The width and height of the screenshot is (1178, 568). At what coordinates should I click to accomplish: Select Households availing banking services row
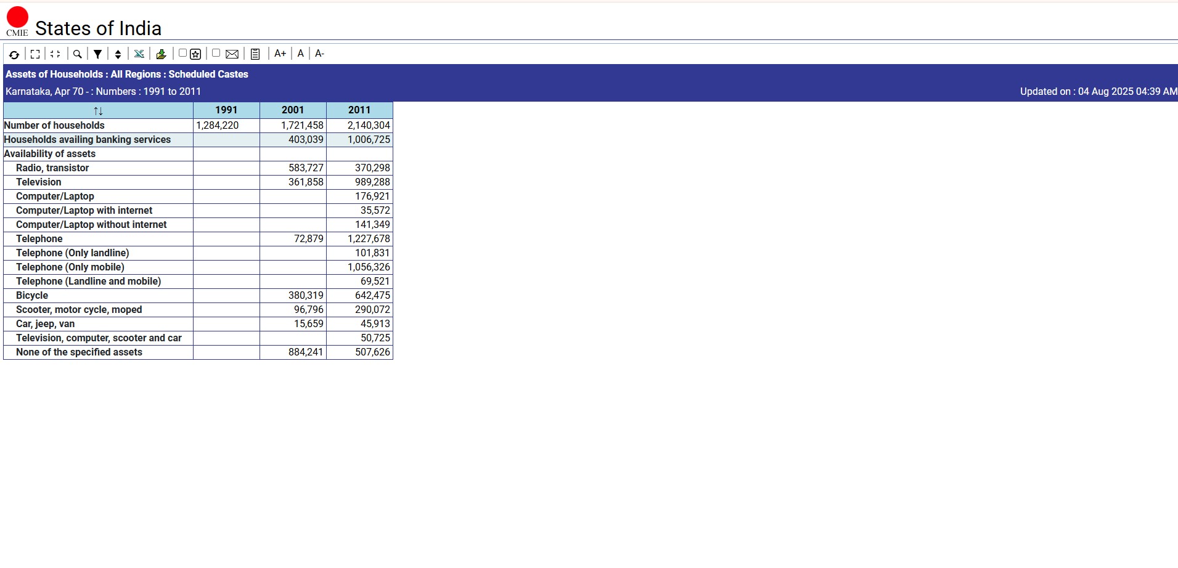click(88, 140)
